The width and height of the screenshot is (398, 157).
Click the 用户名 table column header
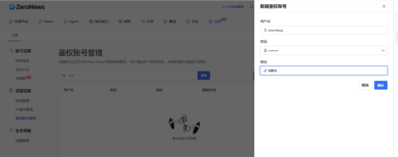click(69, 90)
